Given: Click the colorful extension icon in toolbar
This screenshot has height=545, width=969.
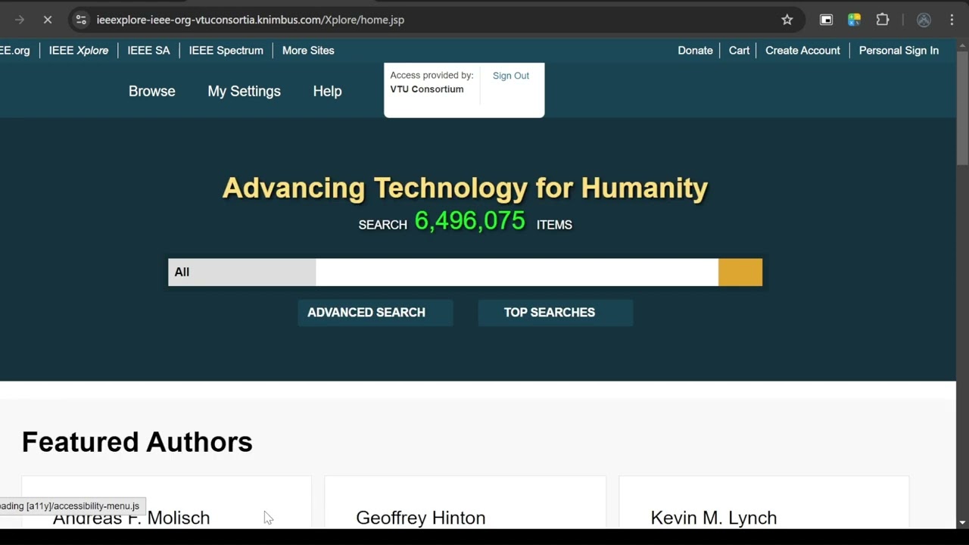Looking at the screenshot, I should pyautogui.click(x=854, y=20).
